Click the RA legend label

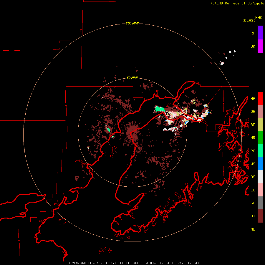click(253, 151)
